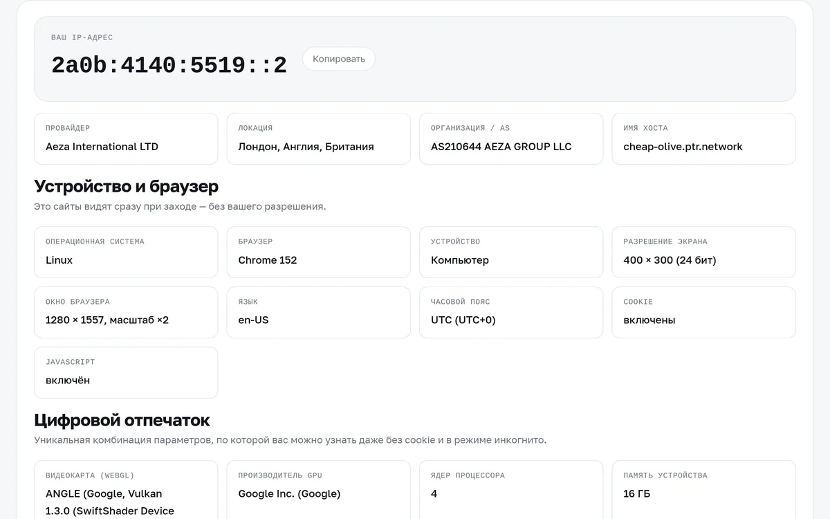830x519 pixels.
Task: Click the Устройство Компьютер card
Action: (x=511, y=253)
